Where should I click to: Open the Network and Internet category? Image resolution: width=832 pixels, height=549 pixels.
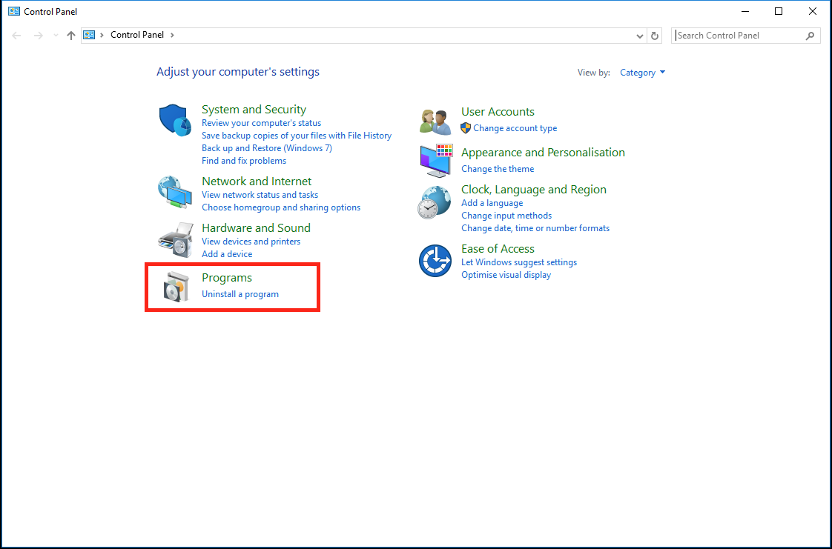[x=257, y=182]
